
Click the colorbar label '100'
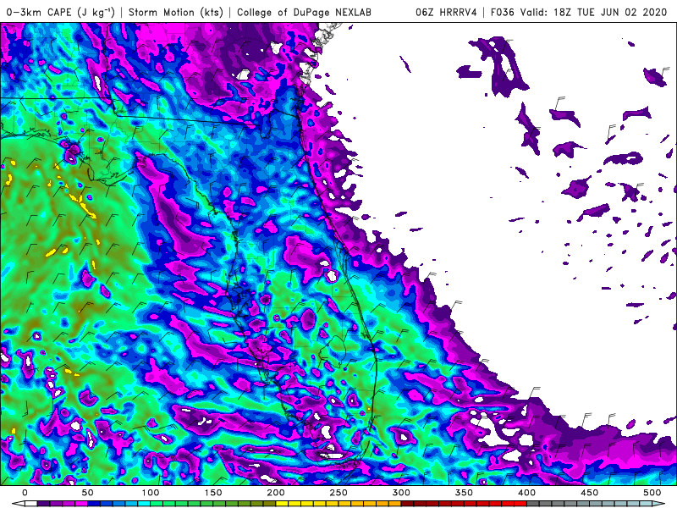(x=151, y=493)
